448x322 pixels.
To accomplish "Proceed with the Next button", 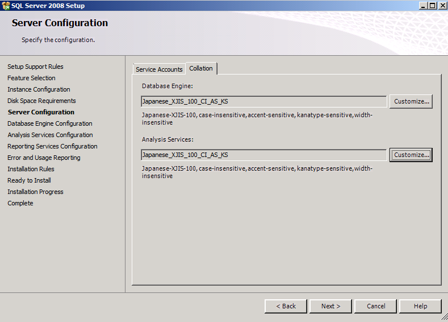I will 331,306.
